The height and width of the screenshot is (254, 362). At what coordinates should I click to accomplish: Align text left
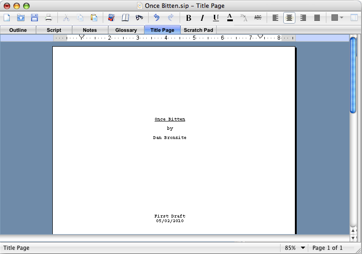coord(275,18)
